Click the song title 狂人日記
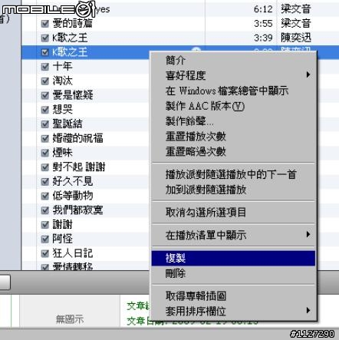 pos(73,253)
